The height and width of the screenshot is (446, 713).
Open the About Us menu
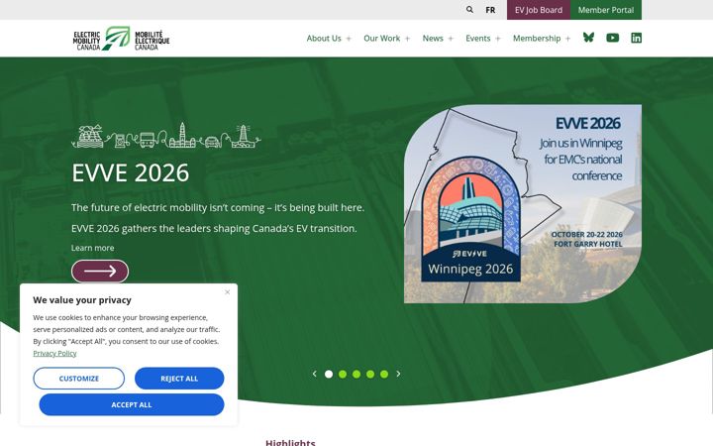point(324,39)
